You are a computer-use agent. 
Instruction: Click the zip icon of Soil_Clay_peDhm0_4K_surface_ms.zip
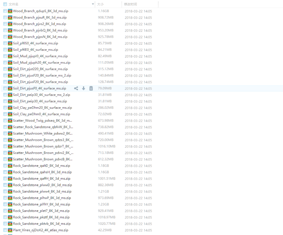(10, 114)
